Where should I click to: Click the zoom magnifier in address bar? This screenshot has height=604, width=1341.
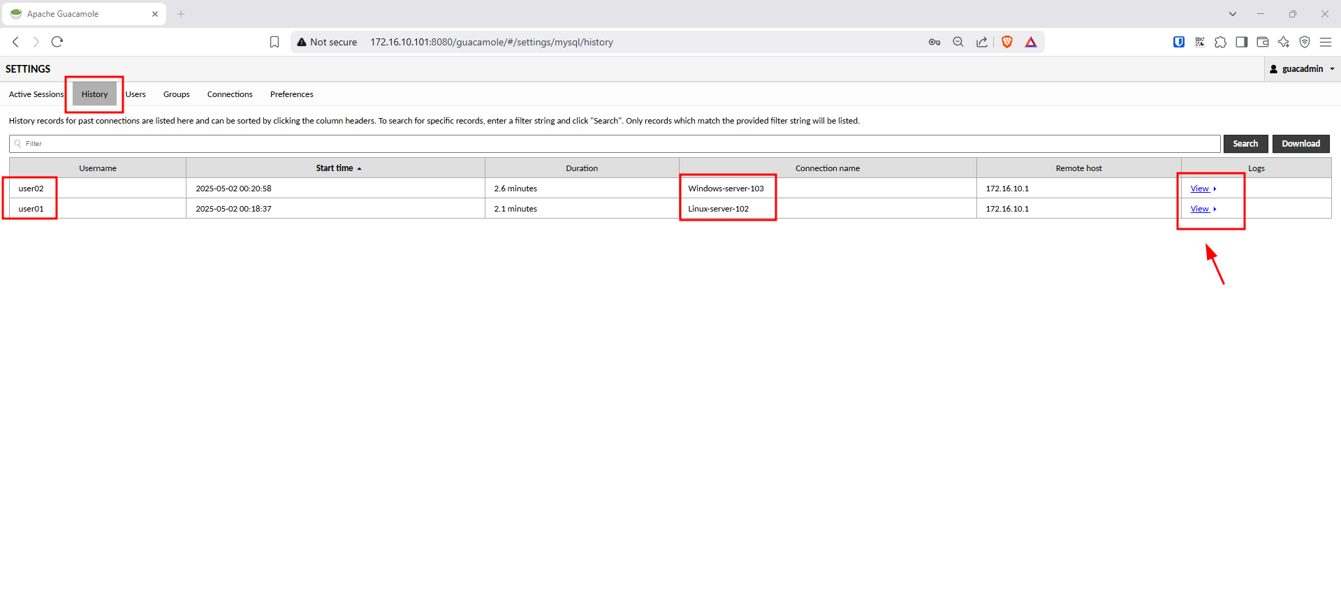[x=958, y=42]
